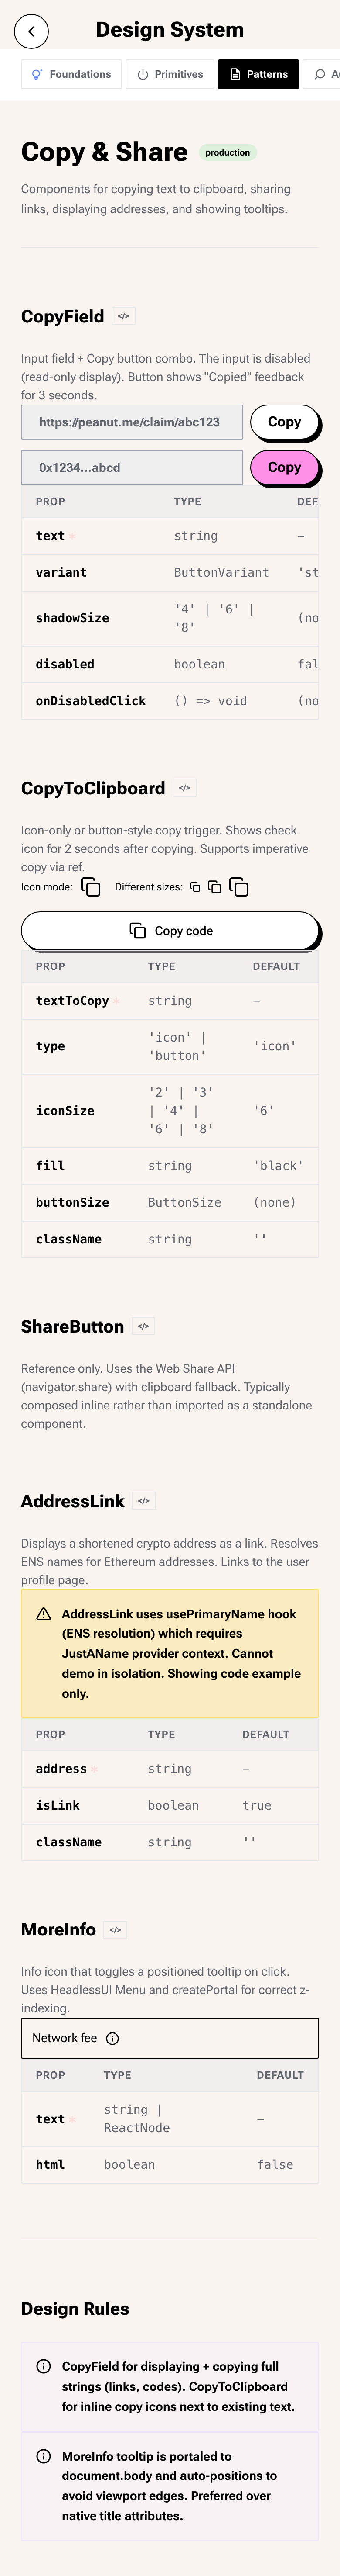Select the Patterns tab
The height and width of the screenshot is (2576, 340).
pyautogui.click(x=258, y=74)
